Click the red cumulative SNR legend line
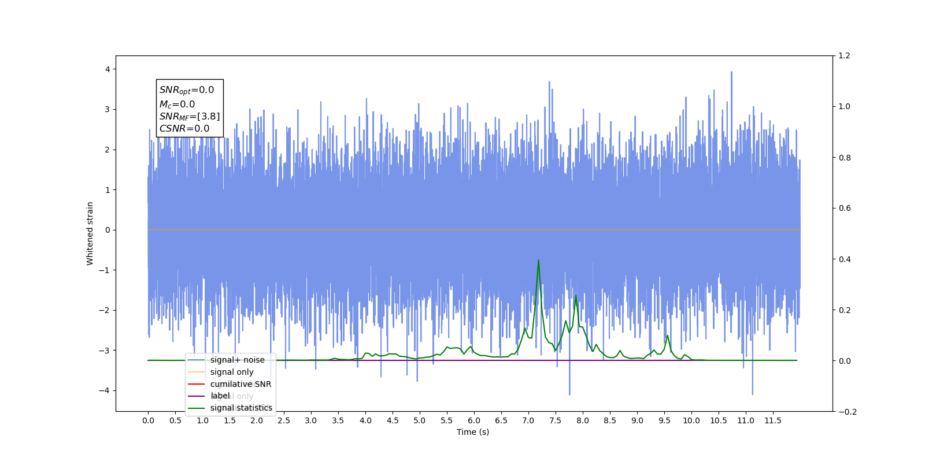Viewport: 925px width, 462px height. 197,384
